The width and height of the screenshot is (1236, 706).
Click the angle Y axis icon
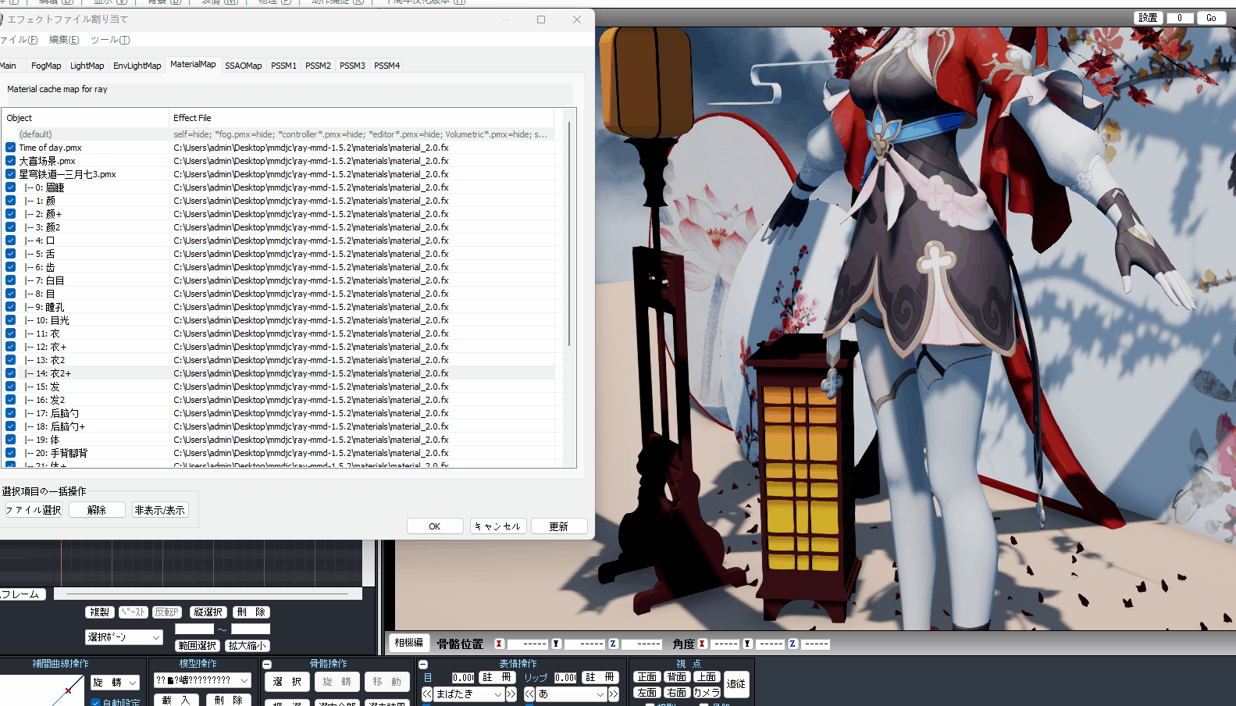pyautogui.click(x=747, y=644)
